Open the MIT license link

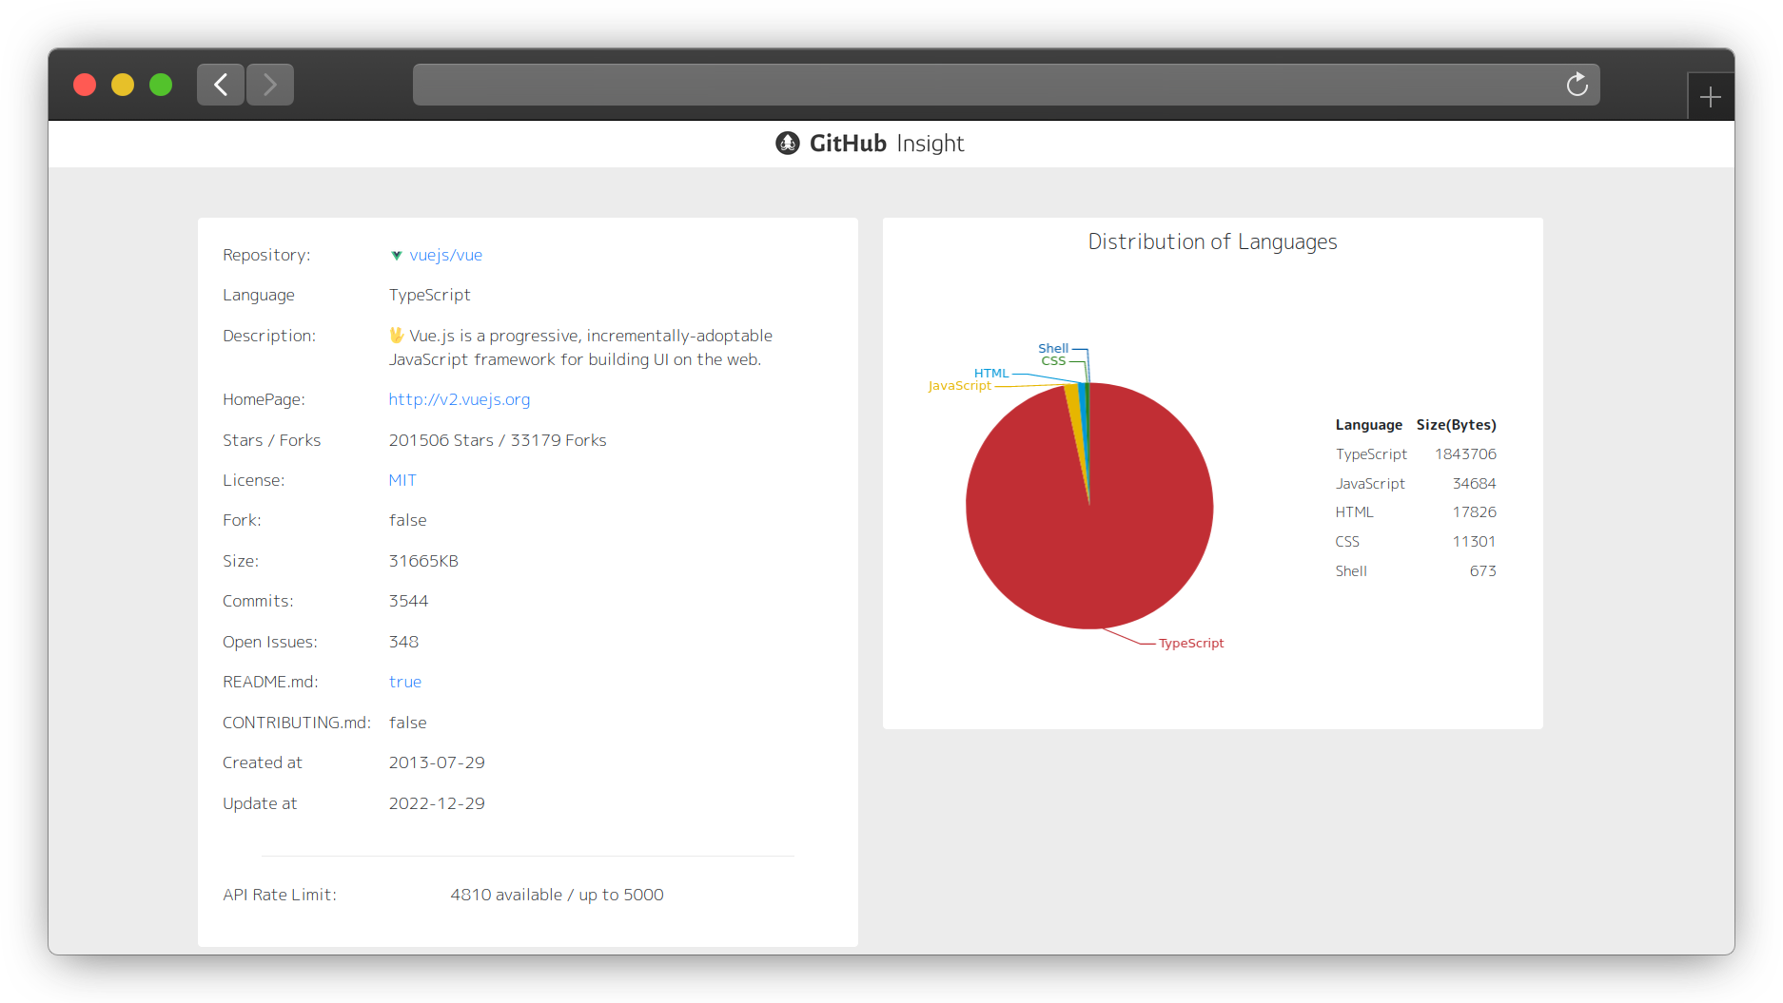coord(402,480)
